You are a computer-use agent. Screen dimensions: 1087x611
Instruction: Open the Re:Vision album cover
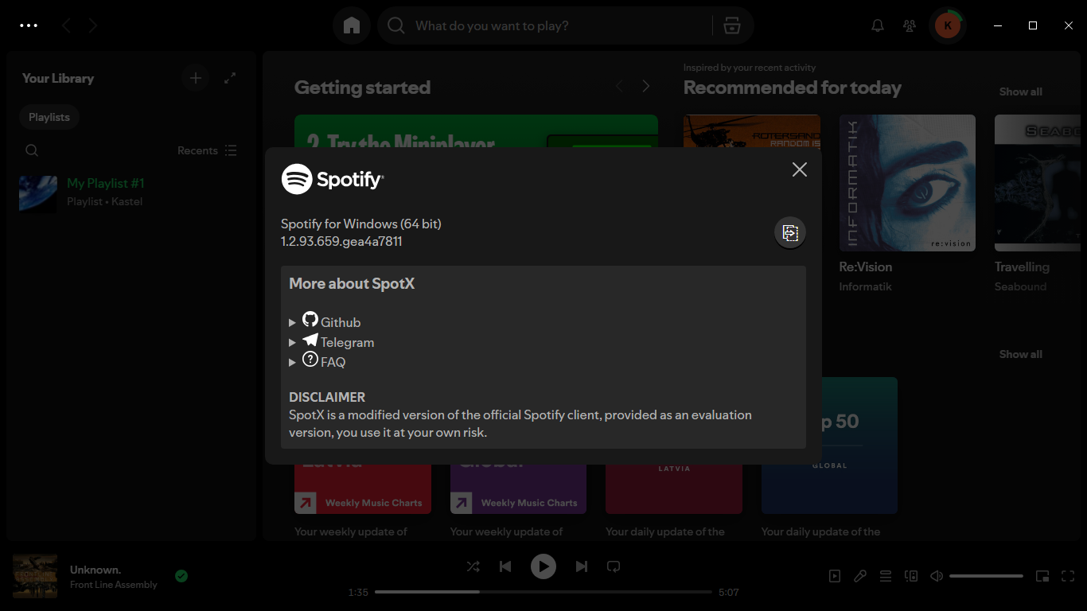[x=907, y=183]
